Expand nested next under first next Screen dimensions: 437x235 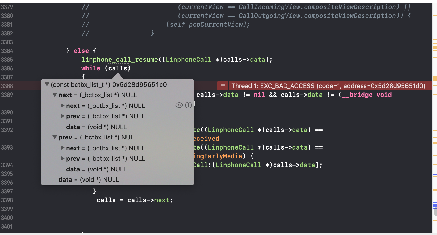tap(62, 106)
